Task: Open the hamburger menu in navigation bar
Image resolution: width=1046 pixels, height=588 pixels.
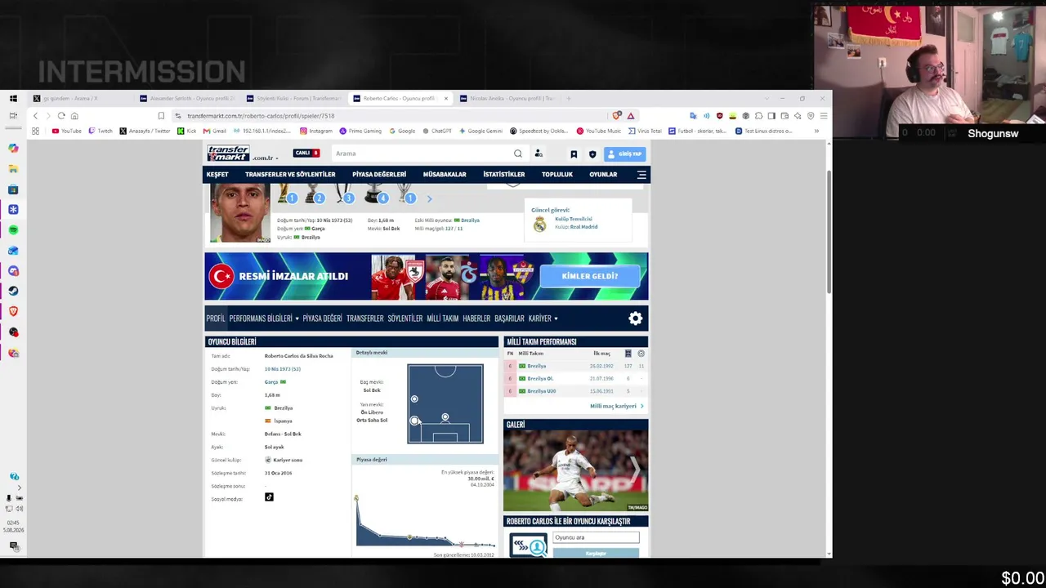Action: coord(641,174)
